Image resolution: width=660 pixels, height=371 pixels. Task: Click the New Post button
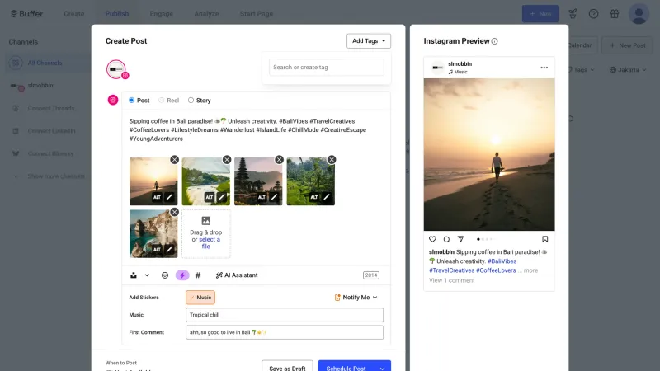coord(627,45)
